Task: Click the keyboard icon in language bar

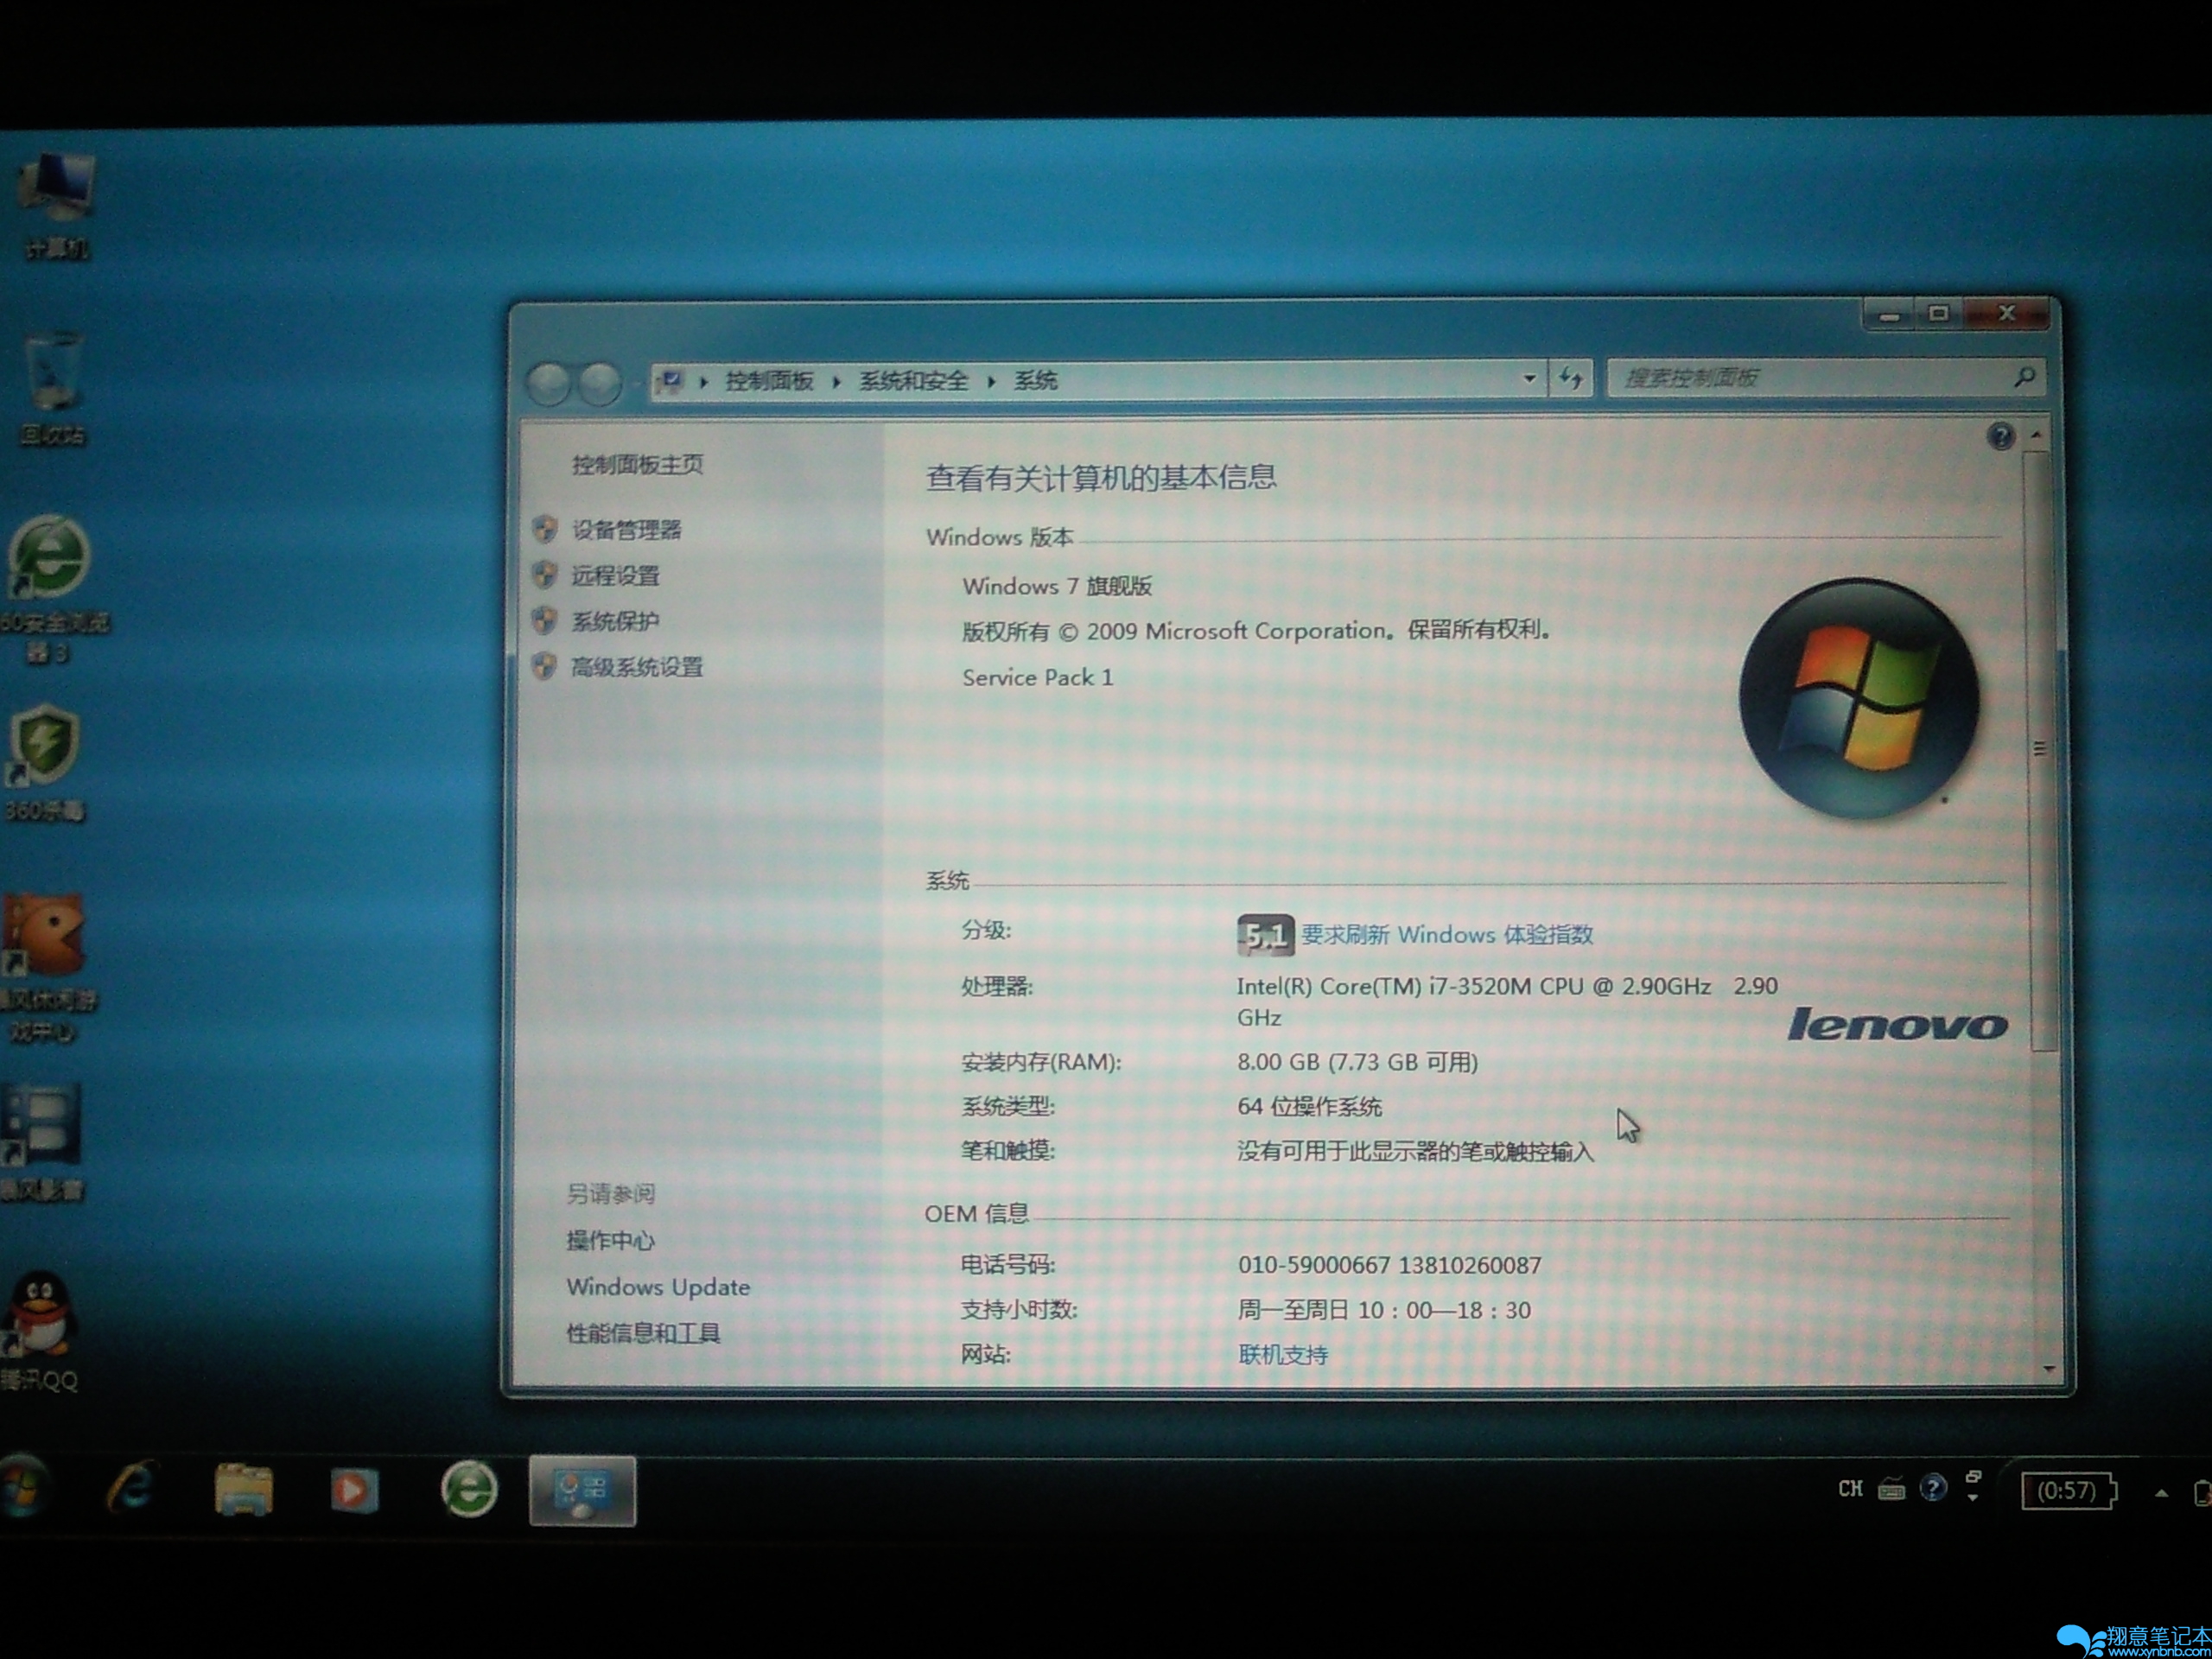Action: coord(1891,1489)
